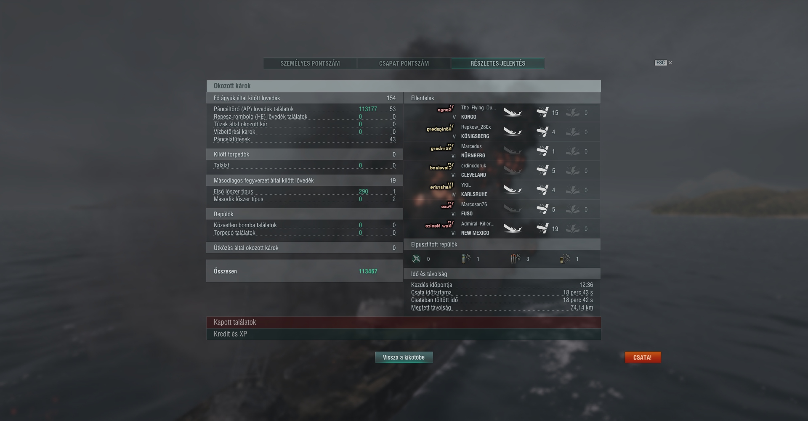Expand the Kredit és XP section

click(x=404, y=334)
